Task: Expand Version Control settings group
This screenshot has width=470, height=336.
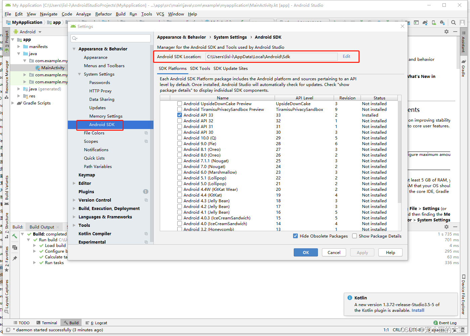Action: 74,200
